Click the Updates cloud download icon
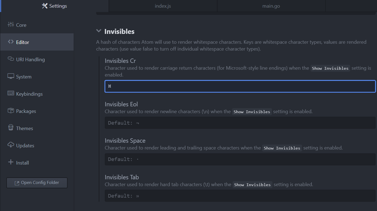377x211 pixels. coord(11,145)
